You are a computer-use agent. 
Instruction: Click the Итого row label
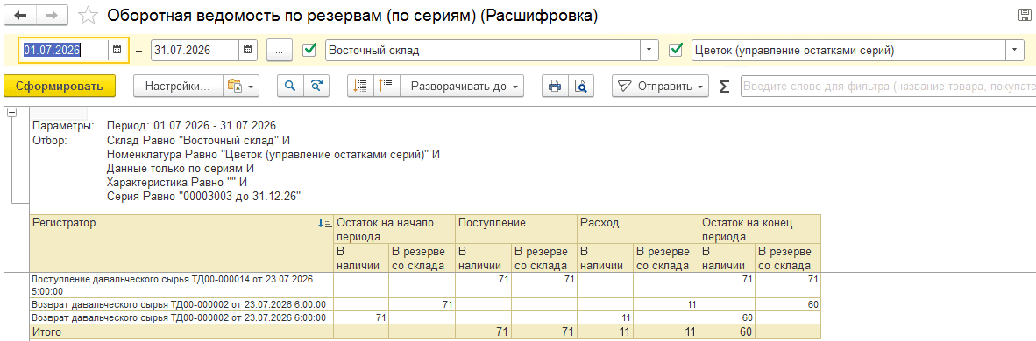tap(47, 332)
